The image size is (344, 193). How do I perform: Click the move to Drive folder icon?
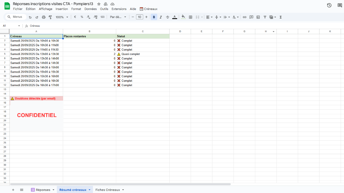105,4
